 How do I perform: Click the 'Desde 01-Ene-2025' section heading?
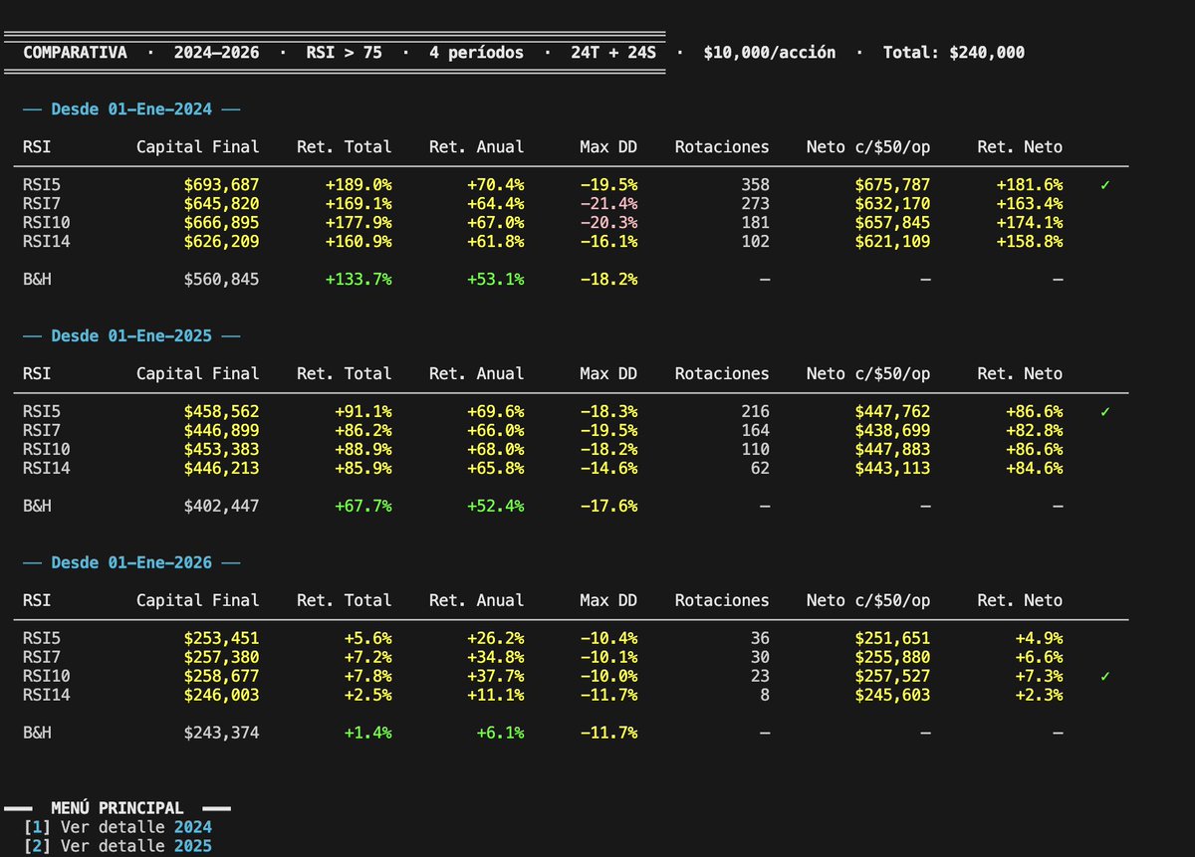point(131,336)
